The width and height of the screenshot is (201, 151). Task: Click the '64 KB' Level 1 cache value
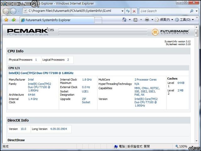tap(181, 83)
